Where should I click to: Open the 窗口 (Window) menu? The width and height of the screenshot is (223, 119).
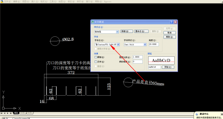[89, 2]
